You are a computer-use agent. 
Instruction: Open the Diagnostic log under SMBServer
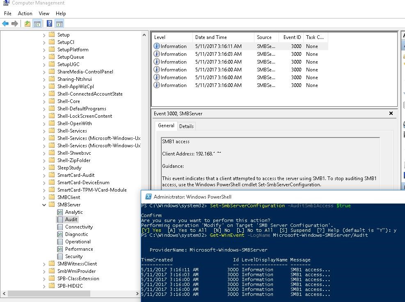(x=76, y=234)
